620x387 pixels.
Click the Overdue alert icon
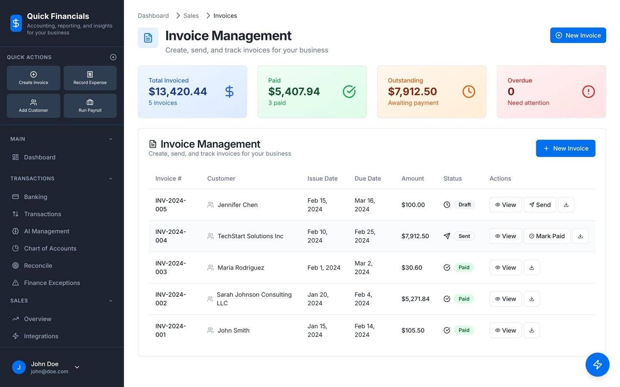(x=589, y=92)
